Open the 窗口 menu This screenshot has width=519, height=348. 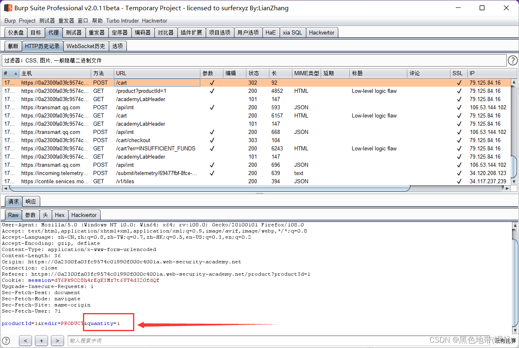pos(83,21)
